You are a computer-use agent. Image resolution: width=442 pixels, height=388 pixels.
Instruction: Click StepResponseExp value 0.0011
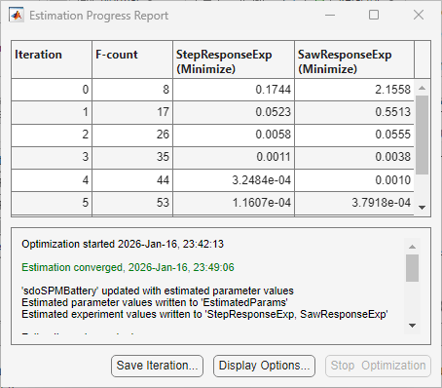234,157
